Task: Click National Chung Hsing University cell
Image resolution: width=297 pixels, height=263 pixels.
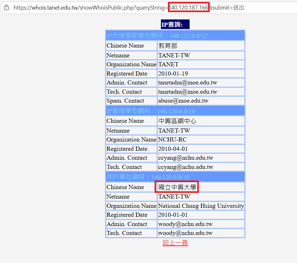Action: point(201,206)
